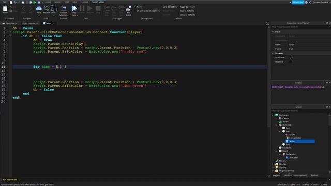Screen dimensions: 331x186
Task: Open the FILE menu
Action: pyautogui.click(x=5, y=2)
